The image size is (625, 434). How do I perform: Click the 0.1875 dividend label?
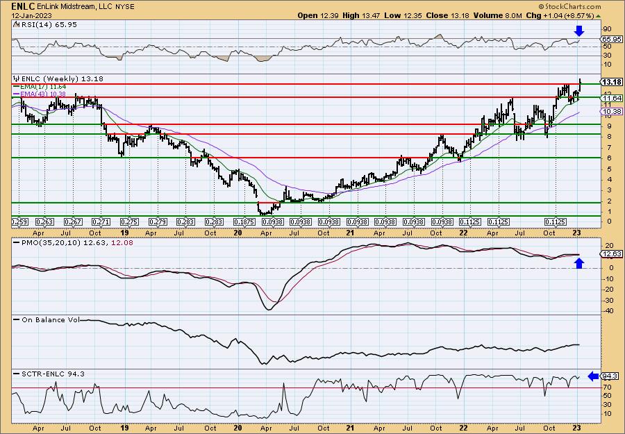(244, 222)
